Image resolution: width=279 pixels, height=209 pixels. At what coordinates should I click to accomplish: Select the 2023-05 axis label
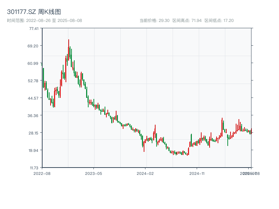94,173
